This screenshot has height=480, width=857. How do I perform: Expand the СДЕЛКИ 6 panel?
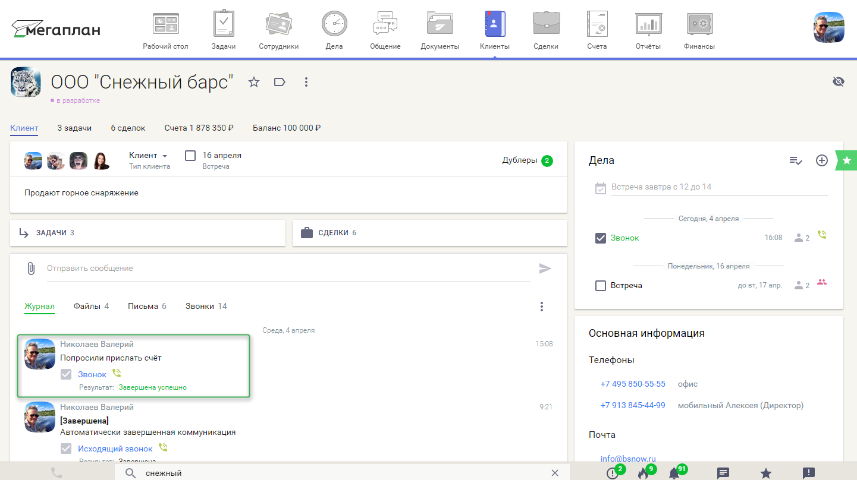[x=429, y=233]
